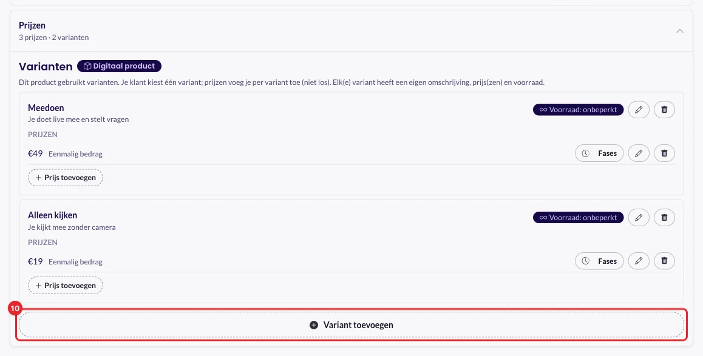This screenshot has width=703, height=356.
Task: Click the Variant toevoegen button
Action: click(351, 324)
